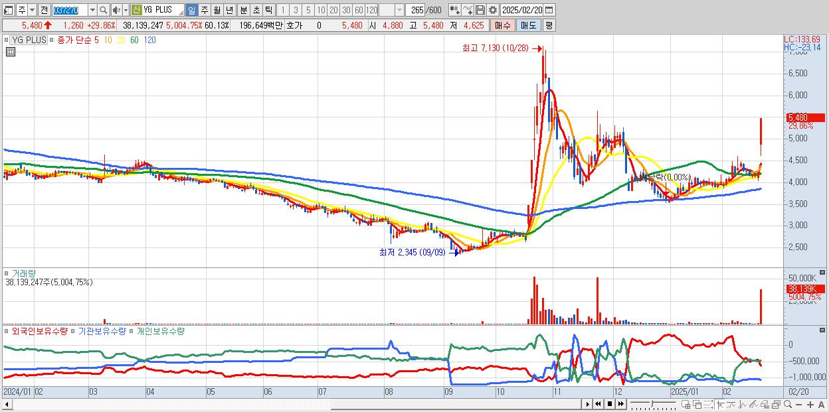The height and width of the screenshot is (412, 829).
Task: Click the split-window grid icon
Action: (686, 405)
